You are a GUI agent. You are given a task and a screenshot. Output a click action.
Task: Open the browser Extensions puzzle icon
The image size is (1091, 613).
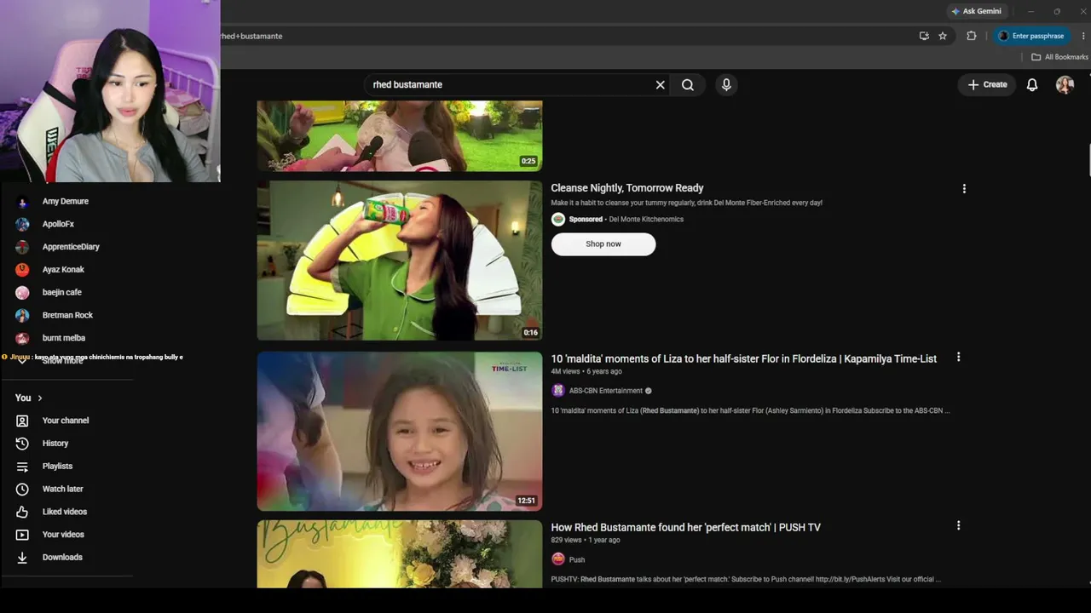(x=971, y=36)
